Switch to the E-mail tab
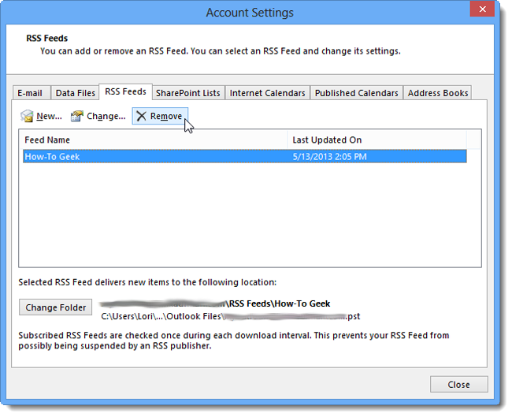 click(30, 93)
